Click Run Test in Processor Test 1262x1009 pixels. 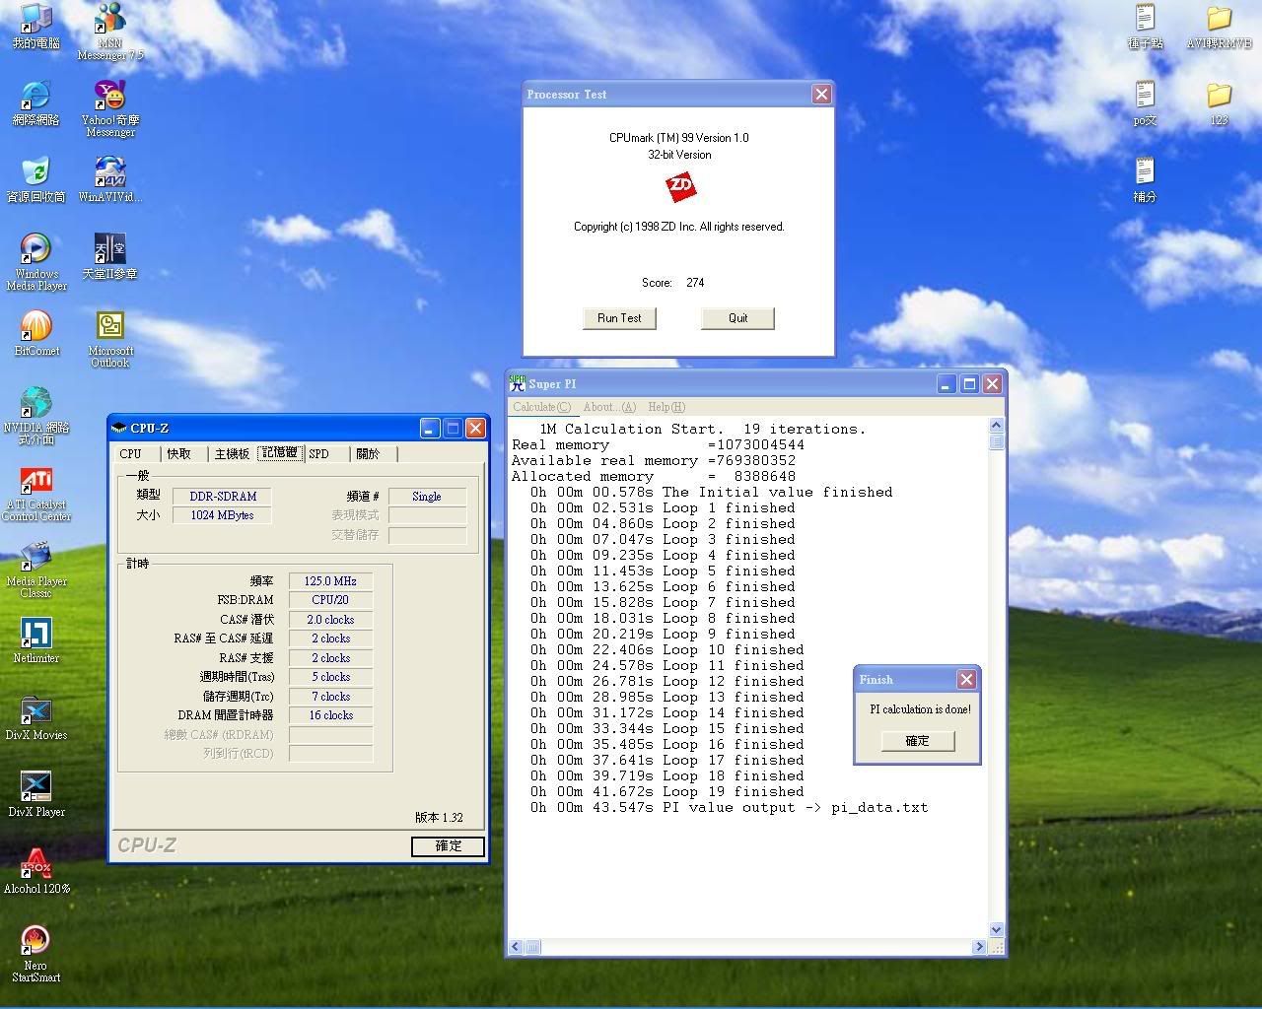tap(619, 318)
